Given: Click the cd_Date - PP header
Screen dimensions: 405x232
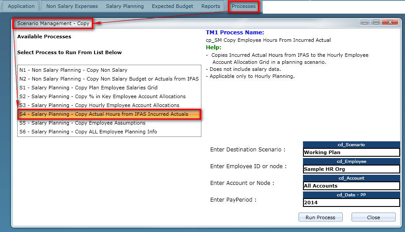Looking at the screenshot, I should pos(352,195).
